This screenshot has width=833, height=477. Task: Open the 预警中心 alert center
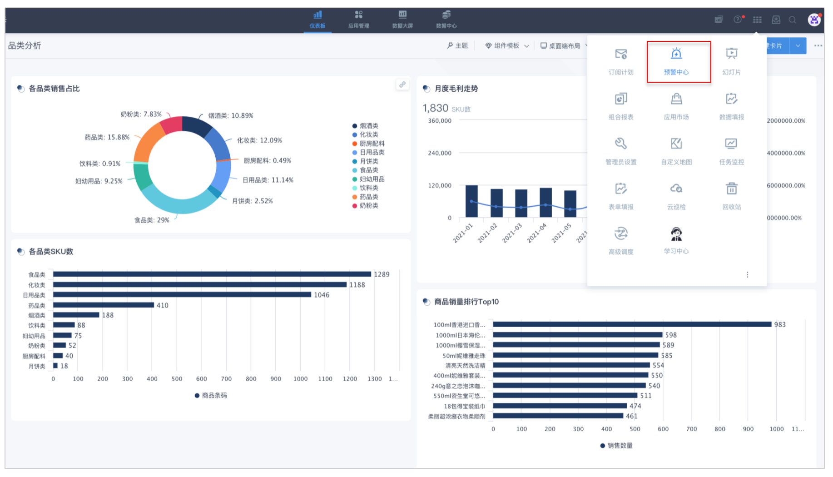tap(676, 61)
